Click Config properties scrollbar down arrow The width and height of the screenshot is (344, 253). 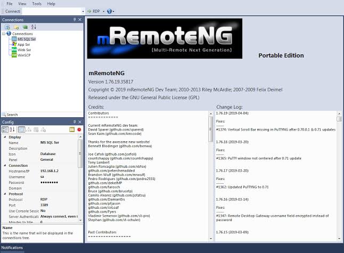click(80, 220)
